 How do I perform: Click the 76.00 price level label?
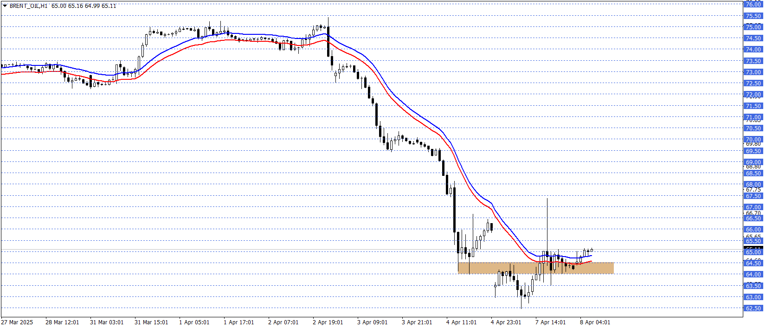click(753, 5)
